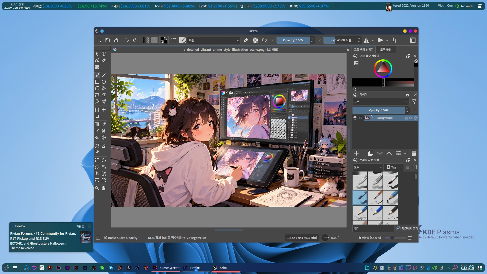
Task: Select the Move tool
Action: [104, 110]
